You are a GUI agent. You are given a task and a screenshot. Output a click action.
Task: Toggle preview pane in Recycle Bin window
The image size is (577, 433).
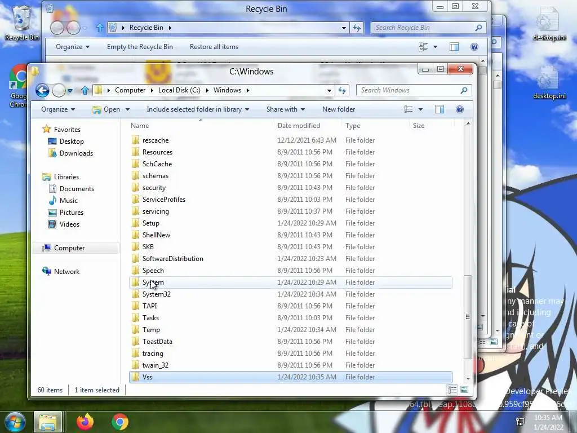[x=454, y=47]
